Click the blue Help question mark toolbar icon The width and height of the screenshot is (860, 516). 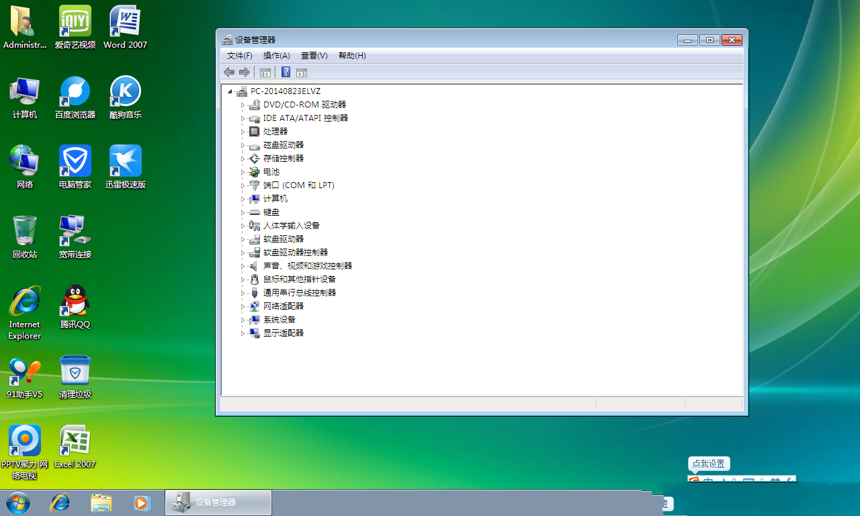[x=286, y=73]
